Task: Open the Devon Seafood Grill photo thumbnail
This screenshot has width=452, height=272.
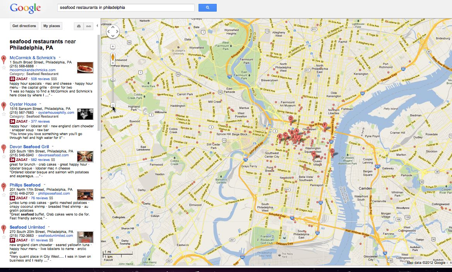Action: [x=85, y=156]
